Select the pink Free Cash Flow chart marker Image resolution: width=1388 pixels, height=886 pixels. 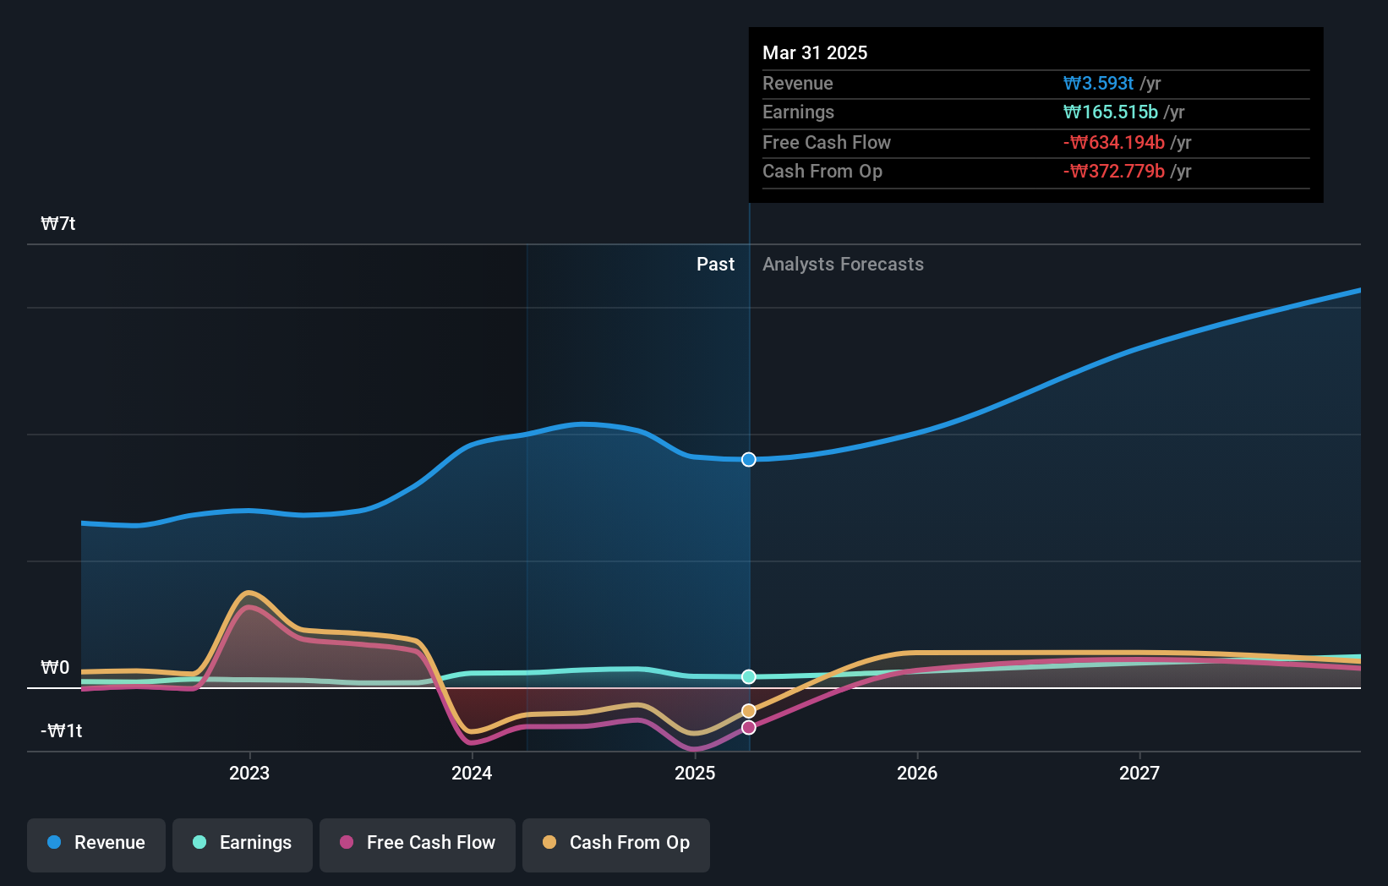[x=747, y=727]
